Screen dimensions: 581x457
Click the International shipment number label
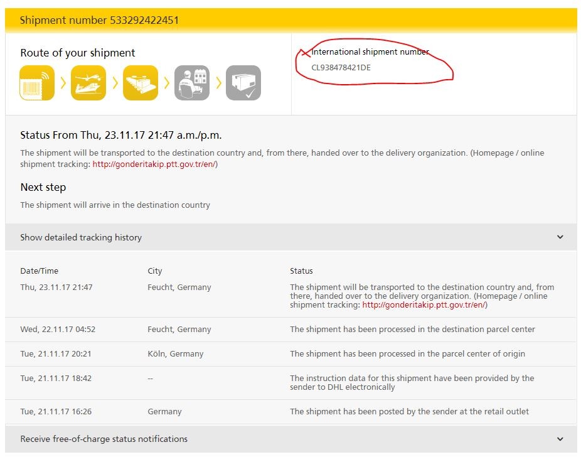coord(370,51)
